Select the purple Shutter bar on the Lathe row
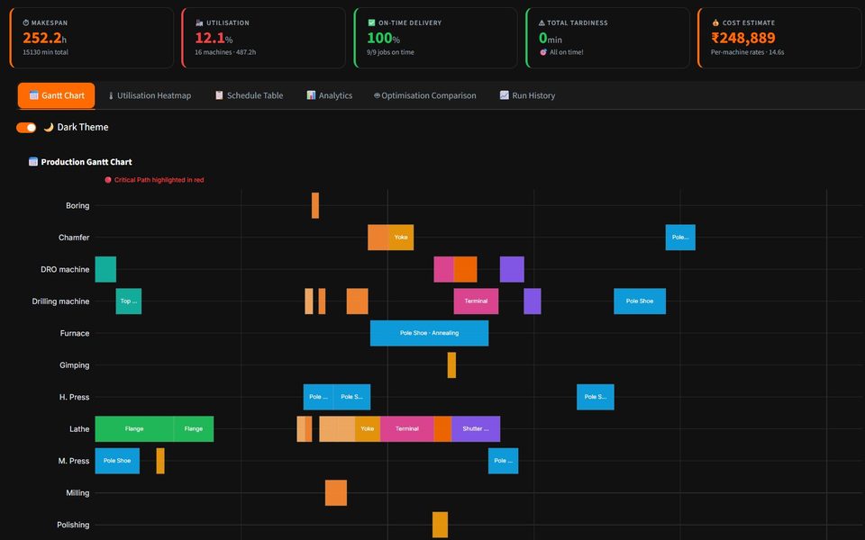 (x=476, y=428)
